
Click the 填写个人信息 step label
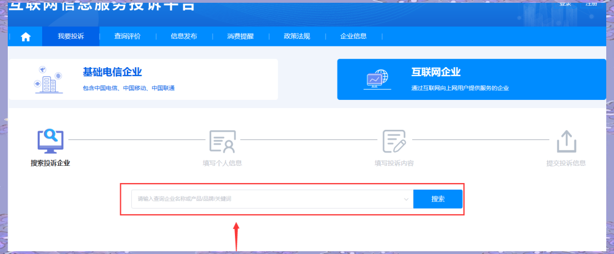pos(222,164)
